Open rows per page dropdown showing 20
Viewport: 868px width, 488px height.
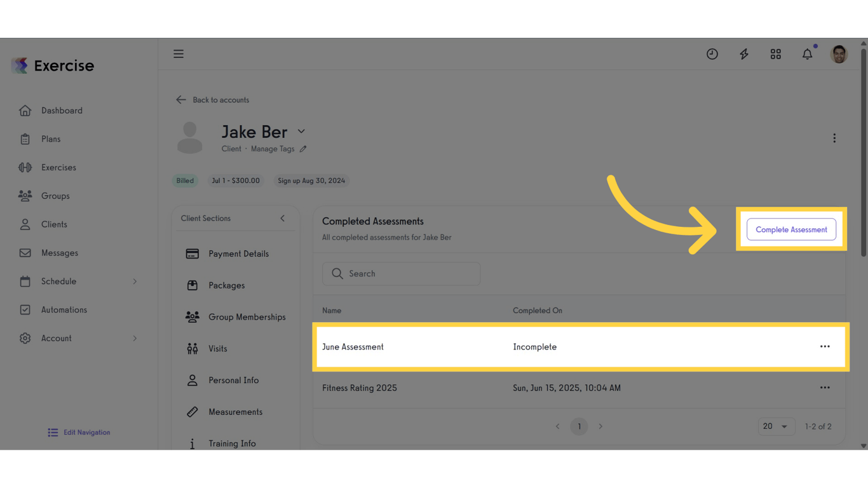click(x=776, y=426)
